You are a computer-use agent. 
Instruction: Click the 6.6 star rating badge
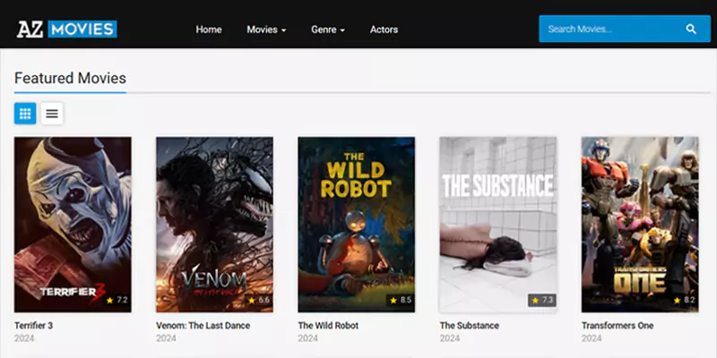(x=259, y=300)
